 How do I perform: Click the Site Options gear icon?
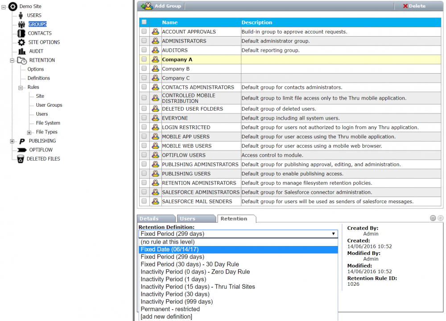click(21, 42)
